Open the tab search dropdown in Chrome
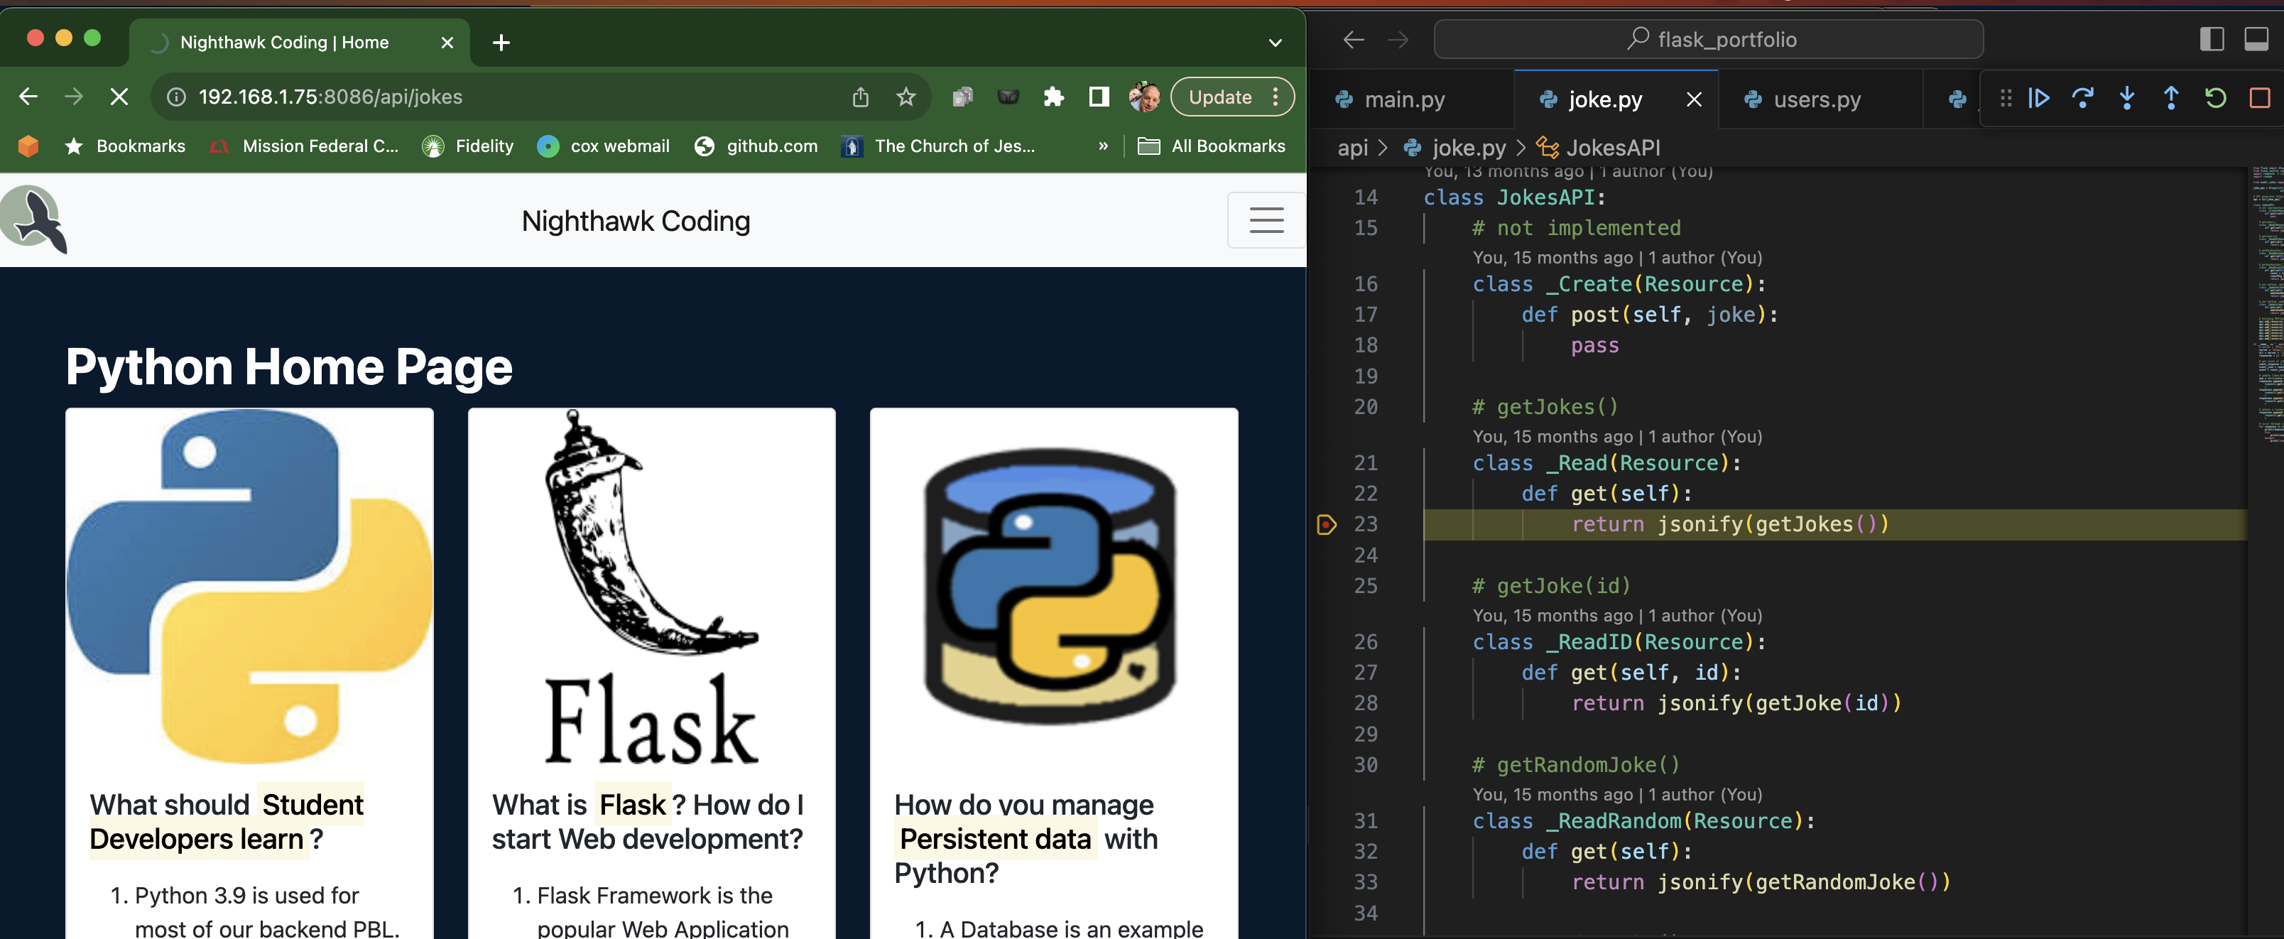The image size is (2284, 939). tap(1275, 43)
